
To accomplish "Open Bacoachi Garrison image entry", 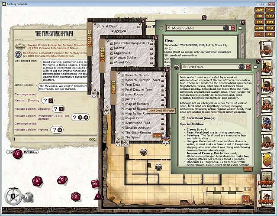I will point(138,75).
